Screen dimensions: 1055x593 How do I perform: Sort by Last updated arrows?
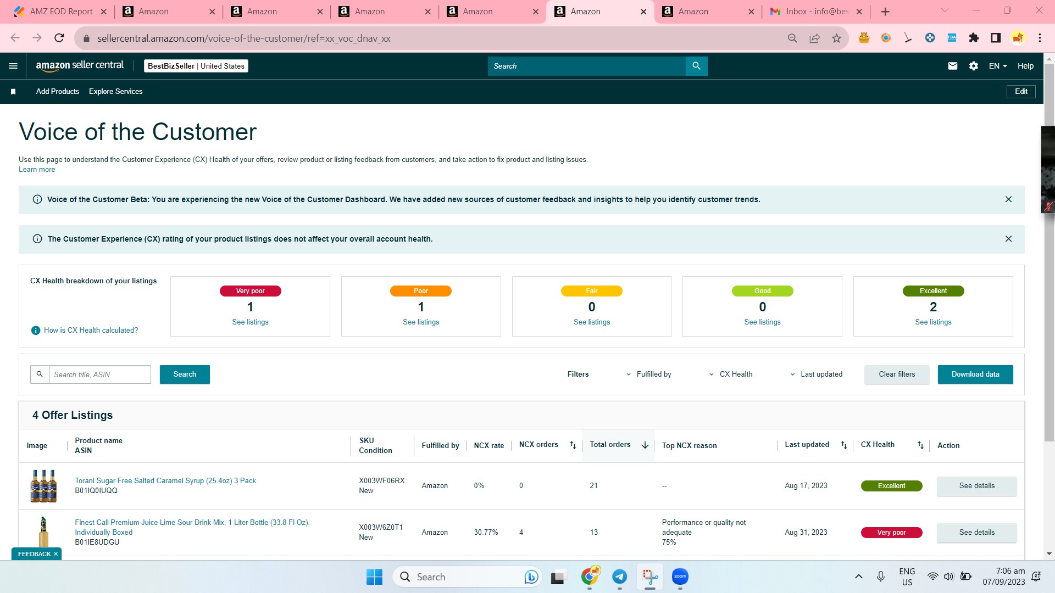(844, 445)
